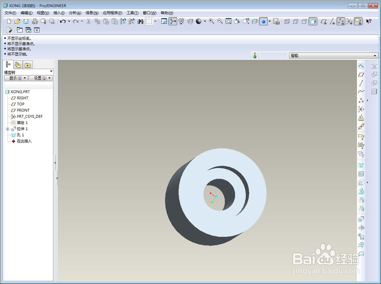Toggle datum planes display
Screen dimensions: 381x284
pos(323,21)
